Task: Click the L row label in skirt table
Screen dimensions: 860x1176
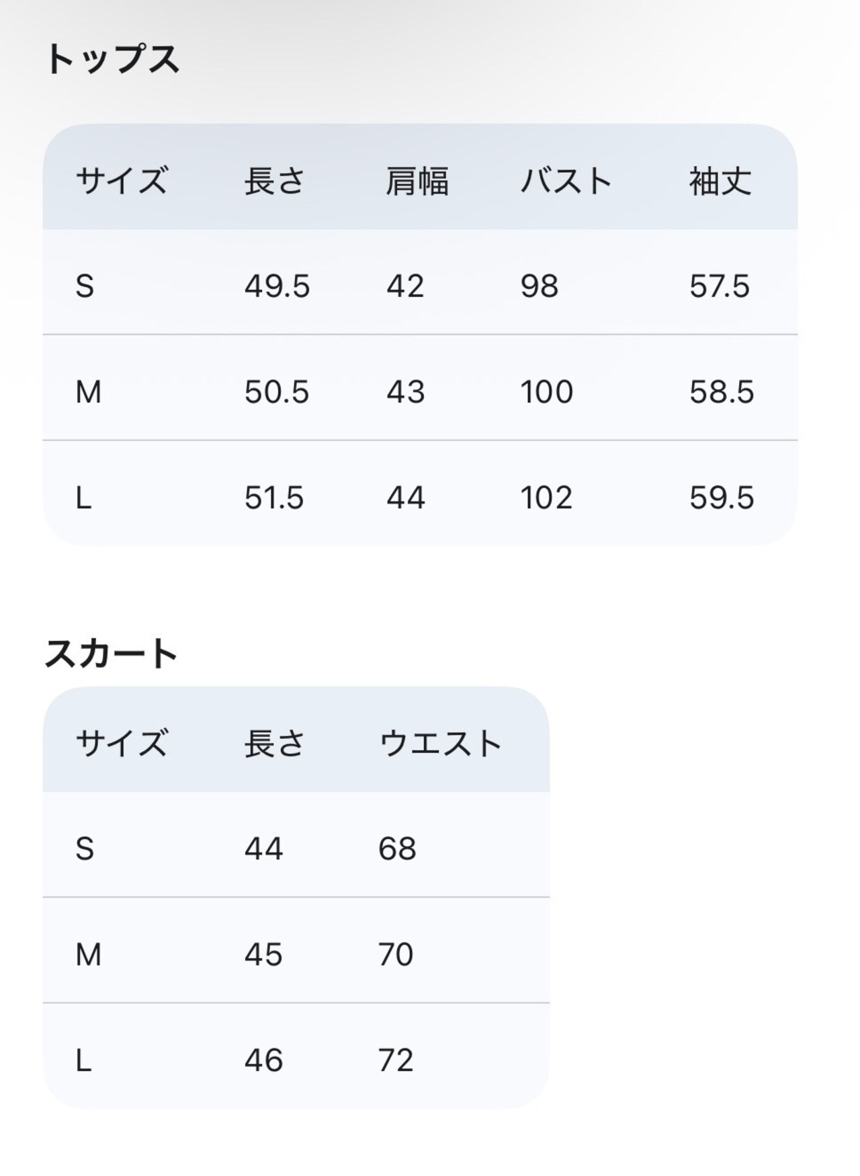Action: tap(83, 1060)
